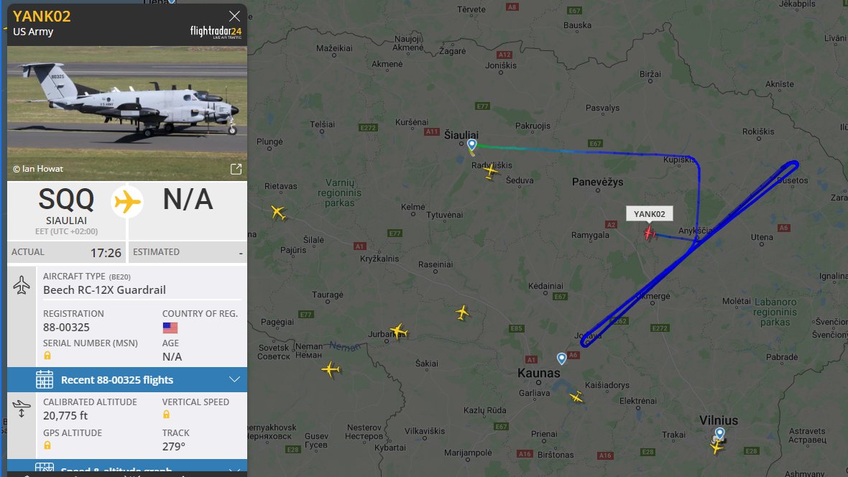
Task: Select the yellow aircraft near Jurbarkas
Action: (399, 331)
